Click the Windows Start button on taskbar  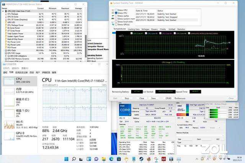tap(66, 159)
